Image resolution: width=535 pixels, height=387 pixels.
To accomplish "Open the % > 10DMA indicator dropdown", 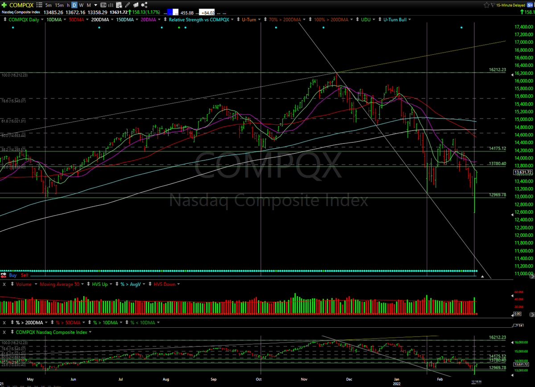I will pyautogui.click(x=121, y=322).
